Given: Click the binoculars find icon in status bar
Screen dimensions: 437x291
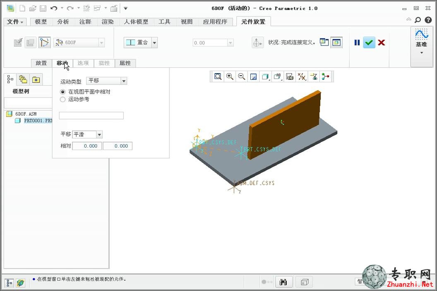Looking at the screenshot, I should point(283,282).
